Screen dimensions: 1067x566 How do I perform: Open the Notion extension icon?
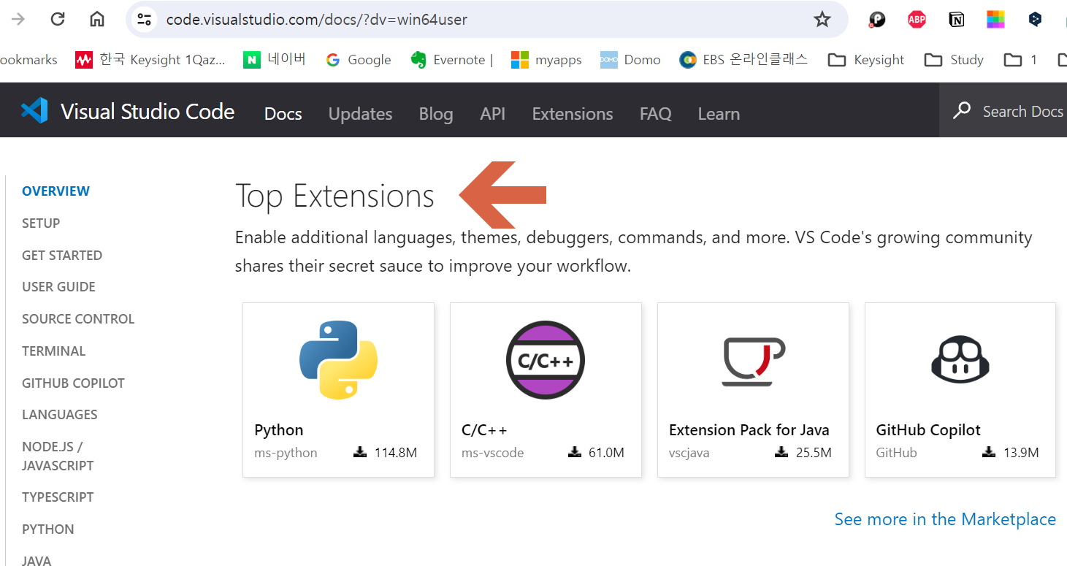click(956, 20)
